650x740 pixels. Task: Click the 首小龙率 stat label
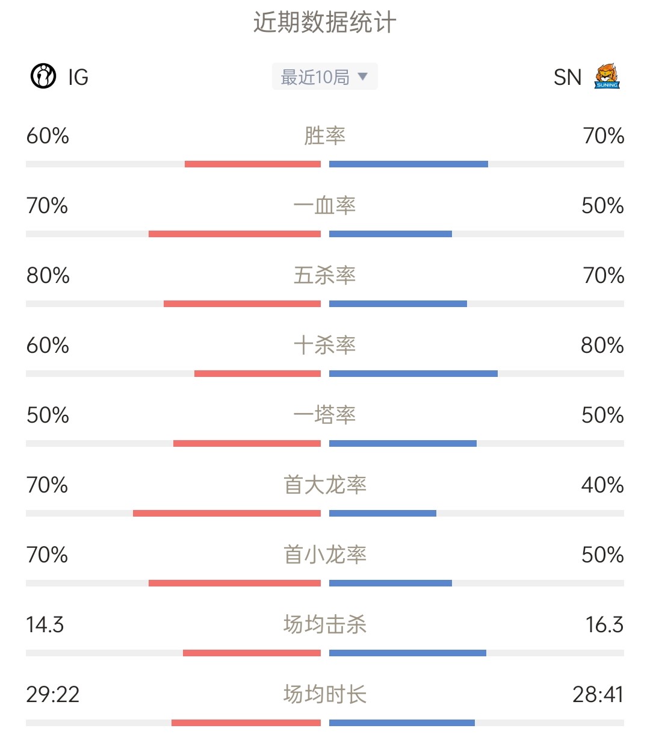click(325, 555)
